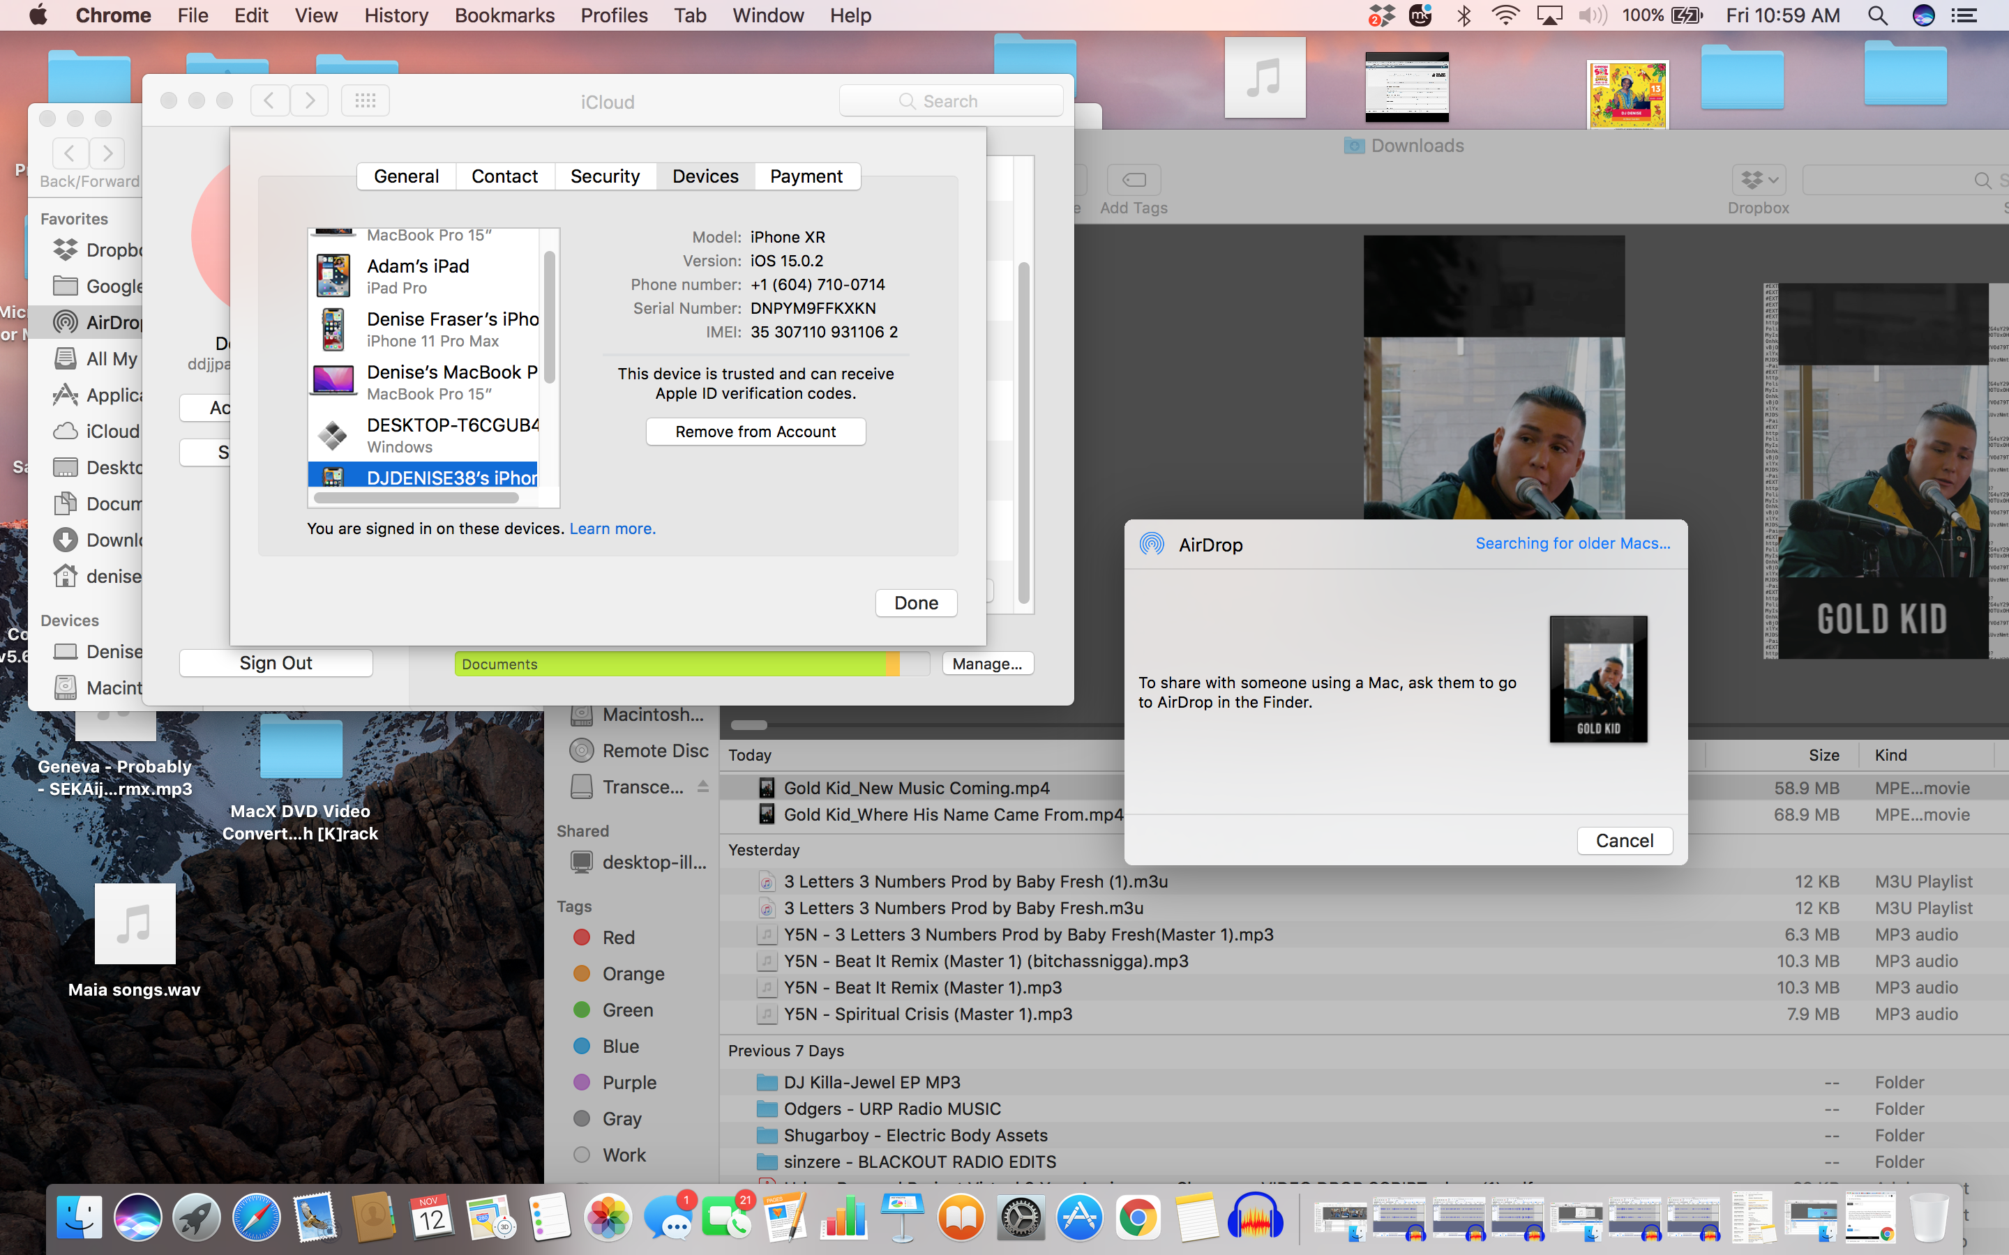2009x1255 pixels.
Task: Open the Learn more link
Action: pos(612,528)
